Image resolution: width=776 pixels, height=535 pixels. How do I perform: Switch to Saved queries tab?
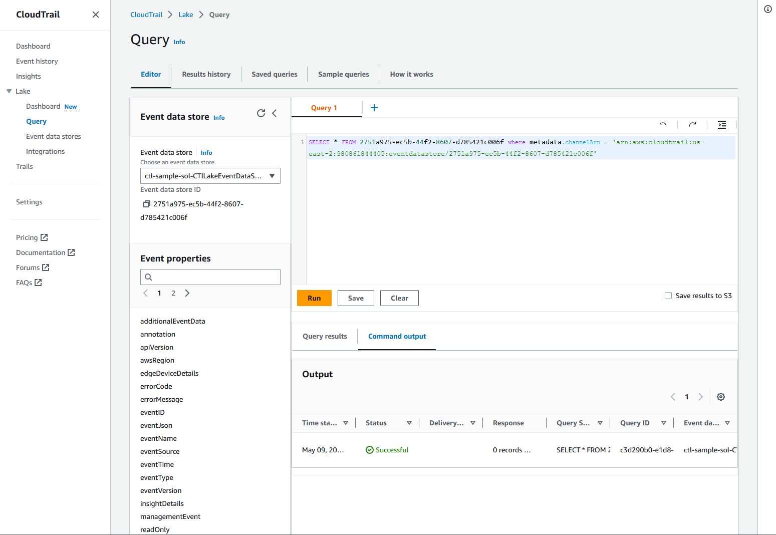[x=275, y=74]
